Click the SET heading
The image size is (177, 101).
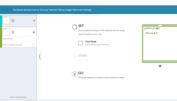coord(81,26)
